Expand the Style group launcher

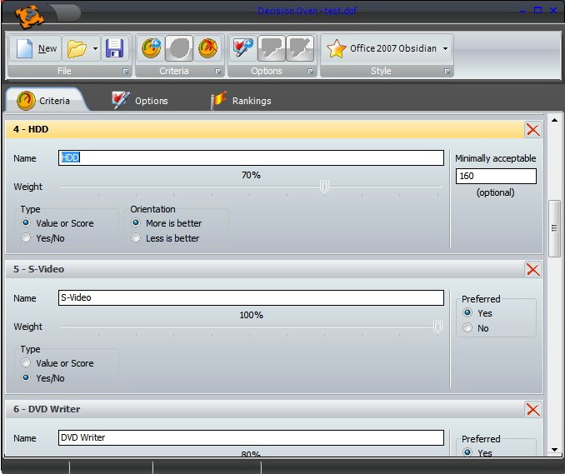pyautogui.click(x=447, y=72)
